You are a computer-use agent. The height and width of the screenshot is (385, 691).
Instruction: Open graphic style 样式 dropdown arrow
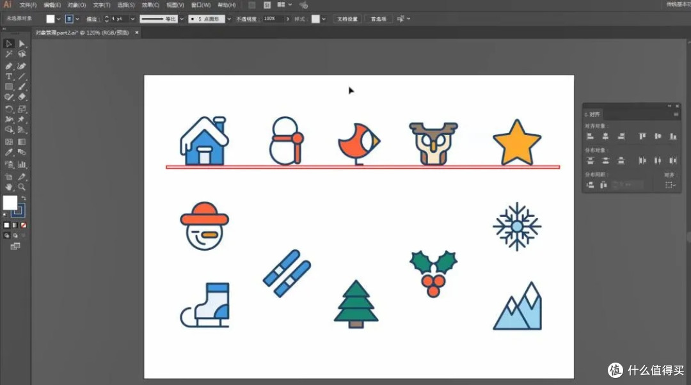point(324,19)
